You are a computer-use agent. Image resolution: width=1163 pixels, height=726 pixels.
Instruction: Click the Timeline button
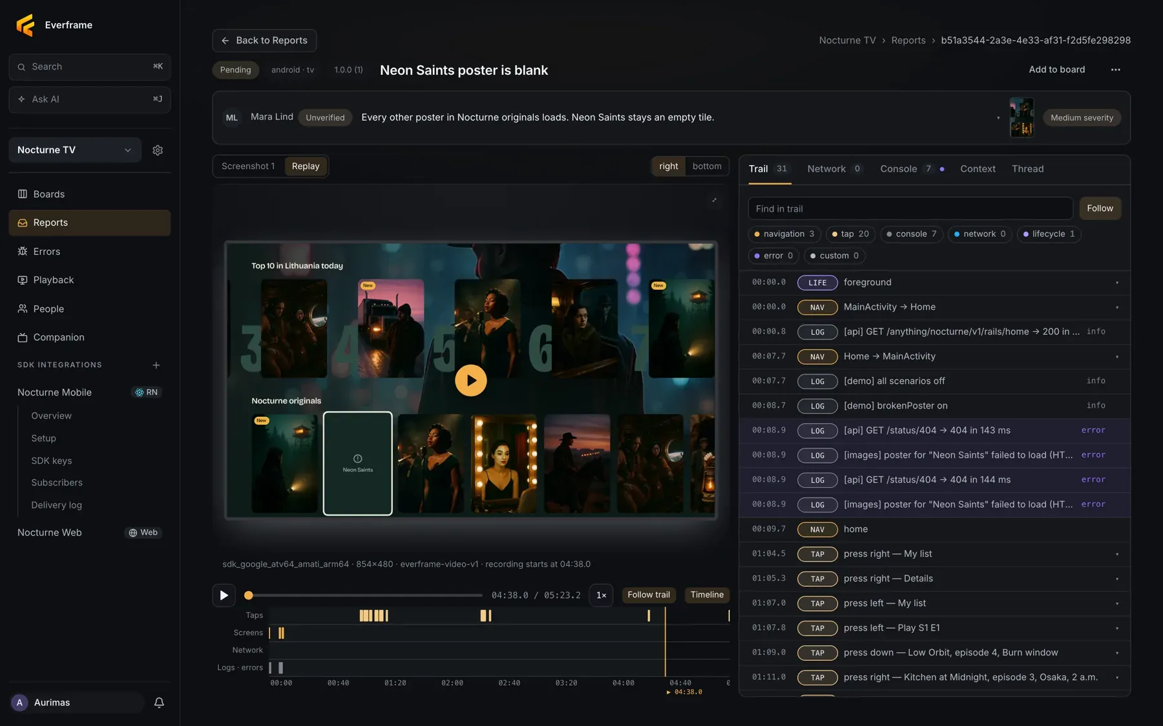point(707,595)
